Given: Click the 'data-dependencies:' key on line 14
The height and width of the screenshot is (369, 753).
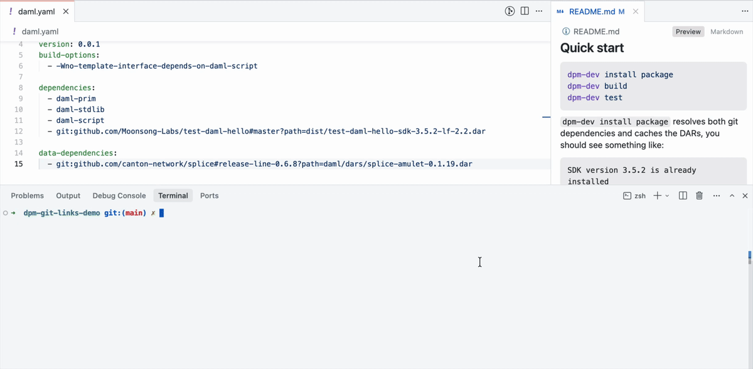Looking at the screenshot, I should pos(78,153).
